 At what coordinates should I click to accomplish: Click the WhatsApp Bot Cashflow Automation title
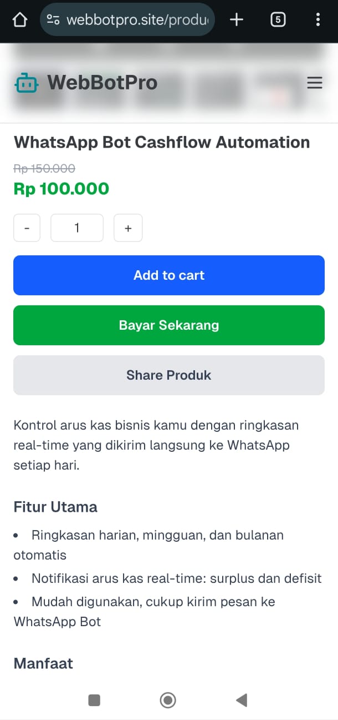(162, 142)
